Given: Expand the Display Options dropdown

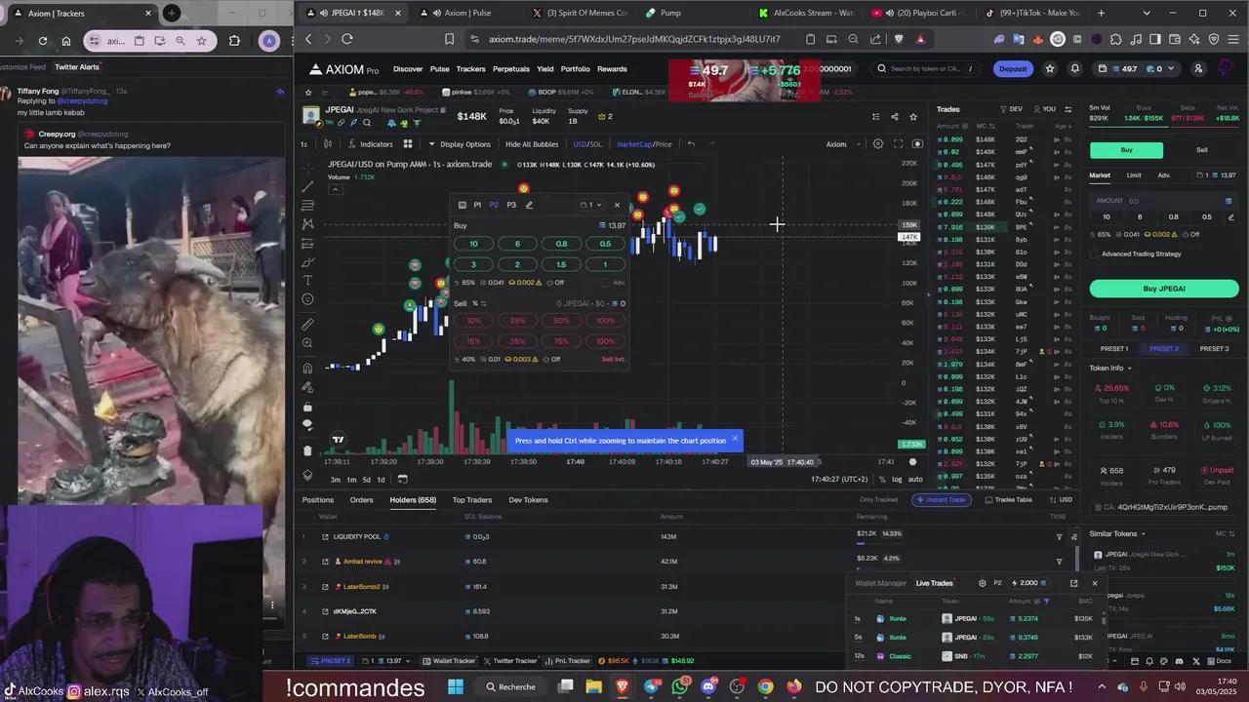Looking at the screenshot, I should [x=460, y=144].
